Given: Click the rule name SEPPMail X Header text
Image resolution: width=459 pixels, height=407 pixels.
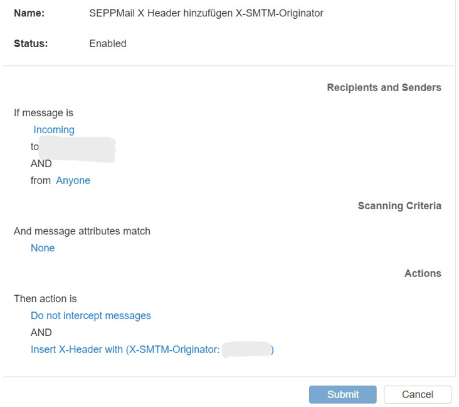Looking at the screenshot, I should [206, 13].
